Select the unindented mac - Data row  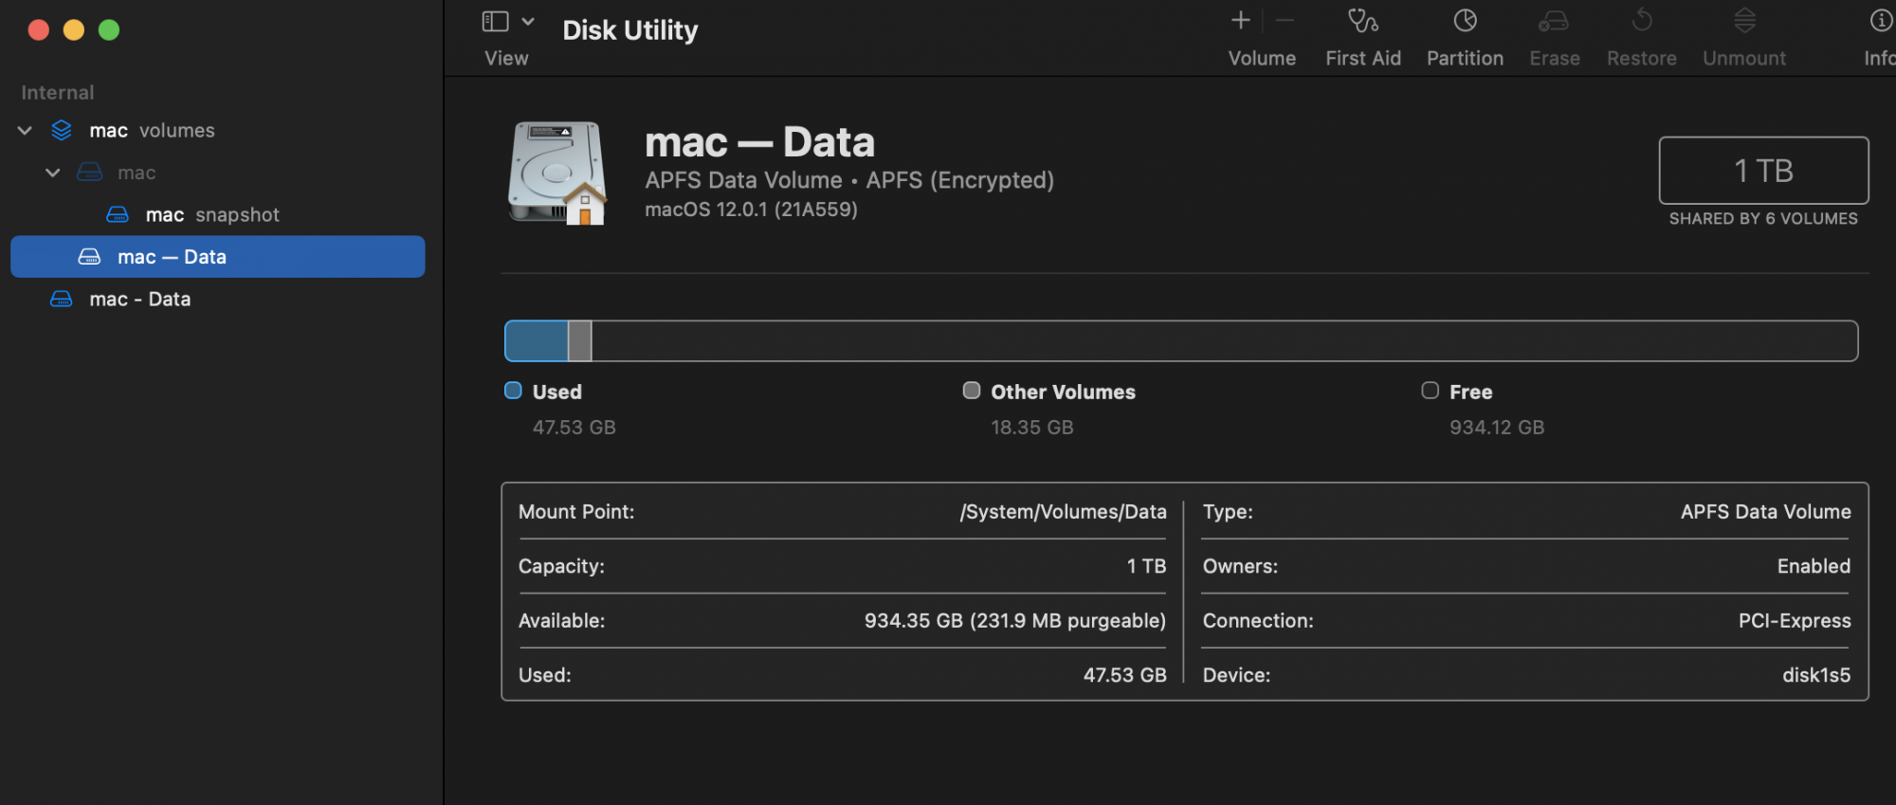[217, 300]
